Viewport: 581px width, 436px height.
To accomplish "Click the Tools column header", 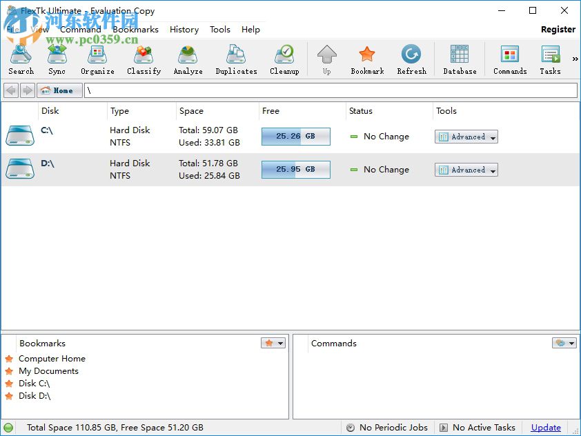I will [x=506, y=111].
